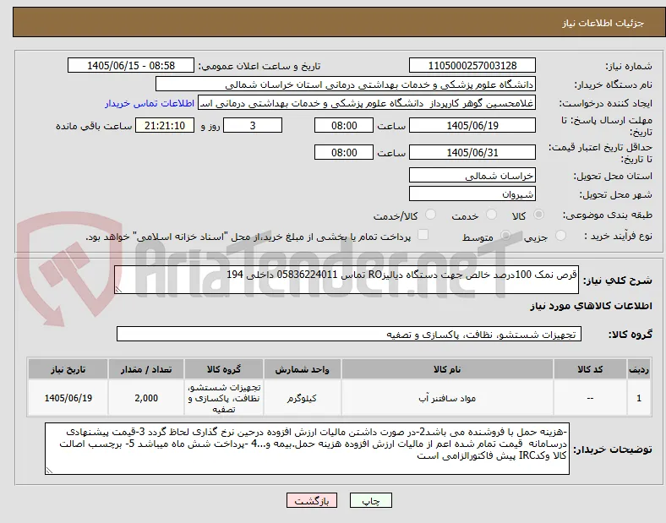The height and width of the screenshot is (523, 666).
Task: Click the ردیف column header
Action: 639,369
